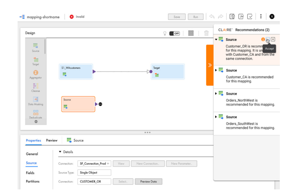
Task: Click the New Connection button
Action: click(148, 163)
